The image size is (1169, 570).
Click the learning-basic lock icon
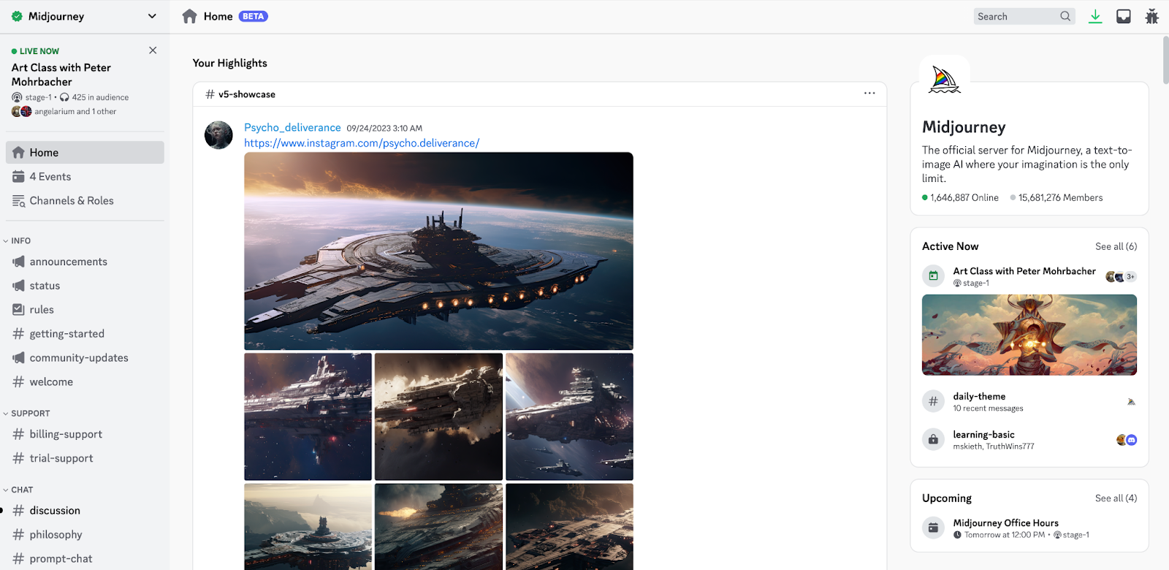click(x=933, y=439)
